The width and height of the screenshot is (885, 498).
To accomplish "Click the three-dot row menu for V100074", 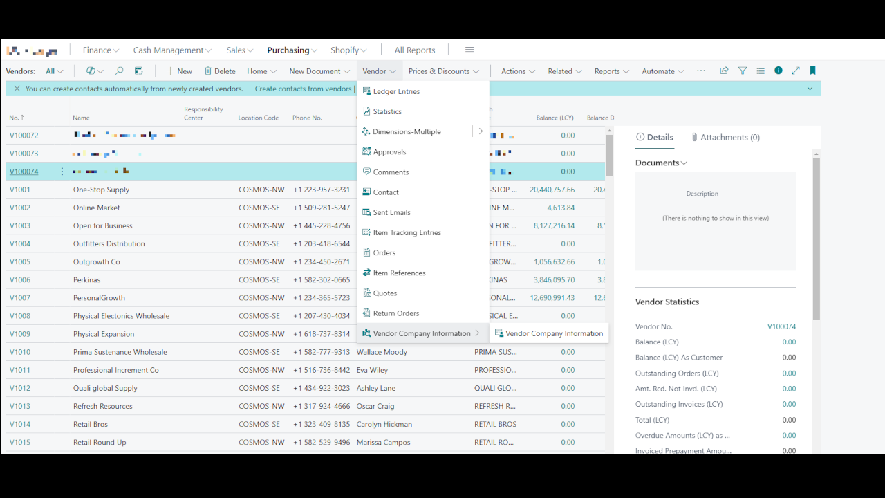I will point(62,172).
